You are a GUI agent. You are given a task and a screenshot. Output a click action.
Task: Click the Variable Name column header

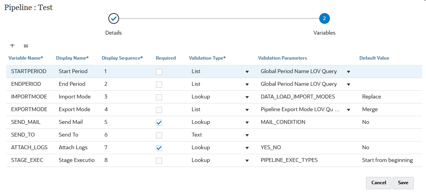click(26, 58)
